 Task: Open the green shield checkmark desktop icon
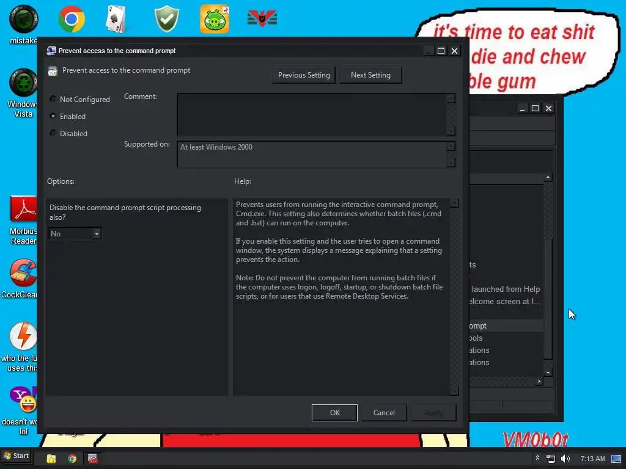(167, 19)
